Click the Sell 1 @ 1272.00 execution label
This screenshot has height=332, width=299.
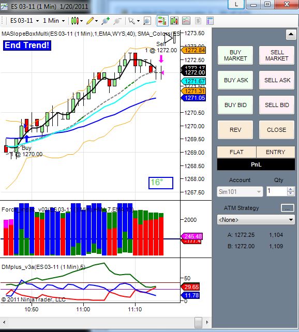[x=161, y=47]
